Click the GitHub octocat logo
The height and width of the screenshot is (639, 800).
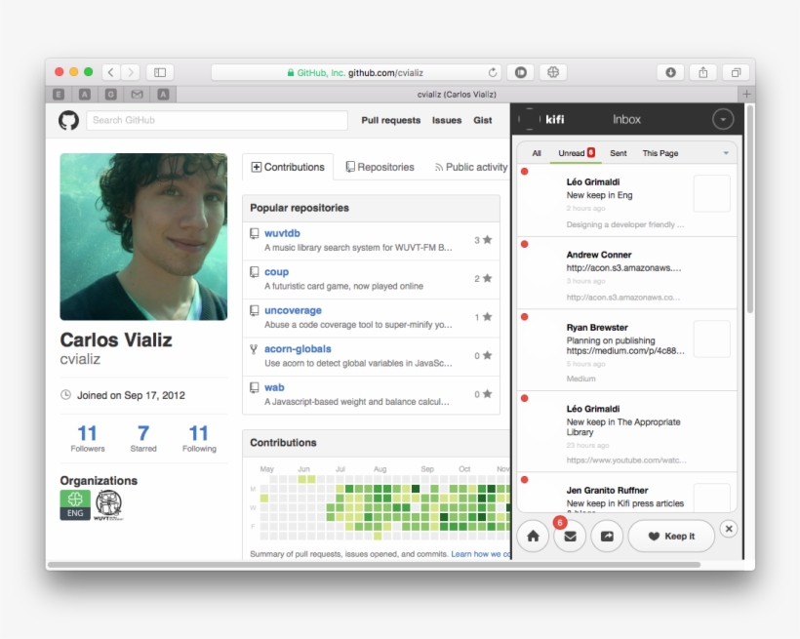(68, 120)
